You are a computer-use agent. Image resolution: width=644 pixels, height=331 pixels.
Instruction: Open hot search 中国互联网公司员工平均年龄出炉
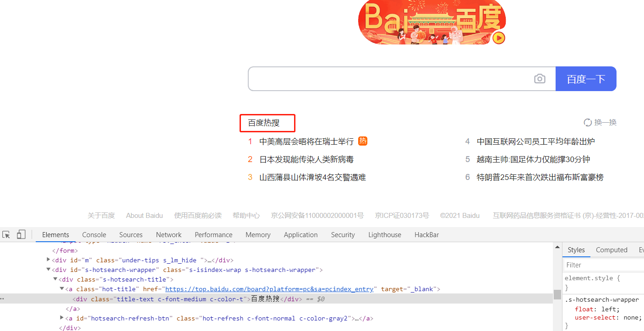tap(536, 141)
